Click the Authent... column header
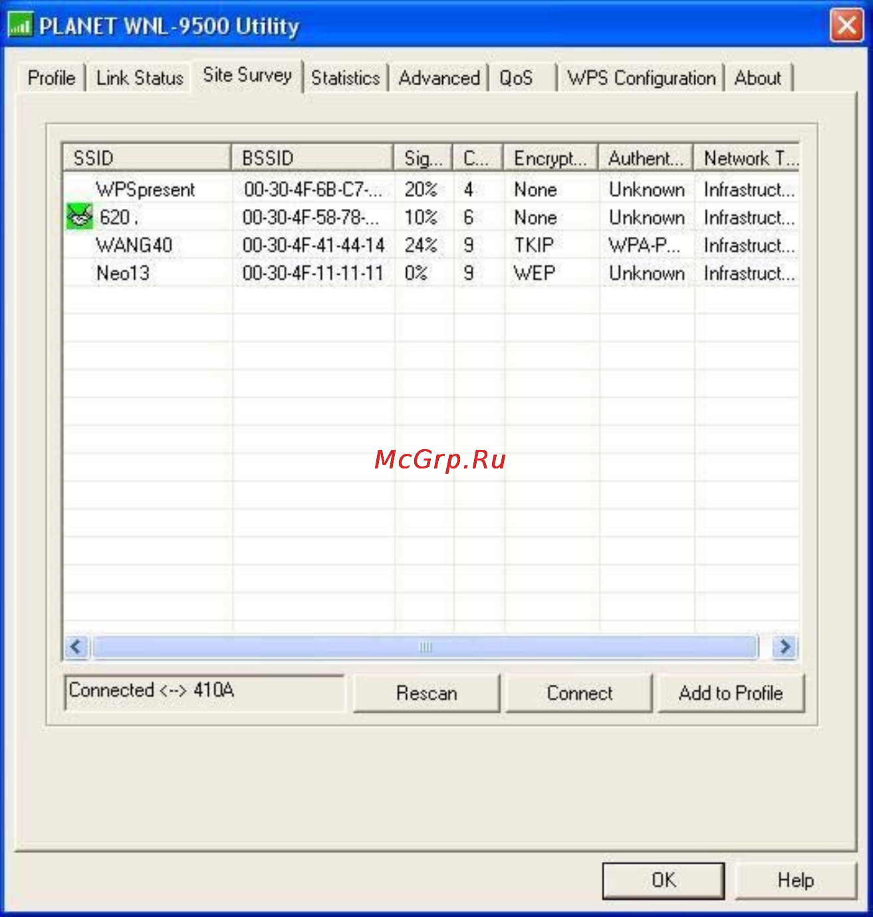Image resolution: width=873 pixels, height=917 pixels. pos(646,158)
